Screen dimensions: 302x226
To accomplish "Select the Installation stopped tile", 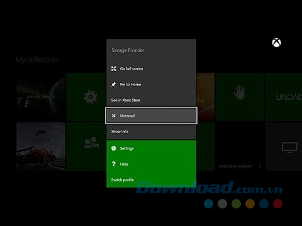I will [240, 146].
